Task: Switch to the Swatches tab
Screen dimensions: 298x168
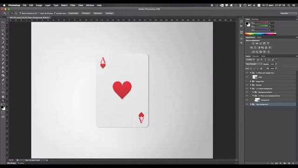Action: point(255,19)
